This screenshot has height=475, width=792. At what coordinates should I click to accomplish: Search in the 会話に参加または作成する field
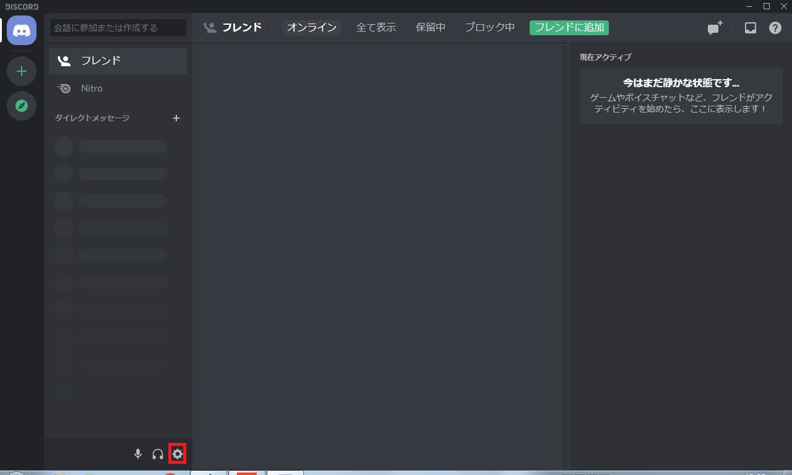118,28
